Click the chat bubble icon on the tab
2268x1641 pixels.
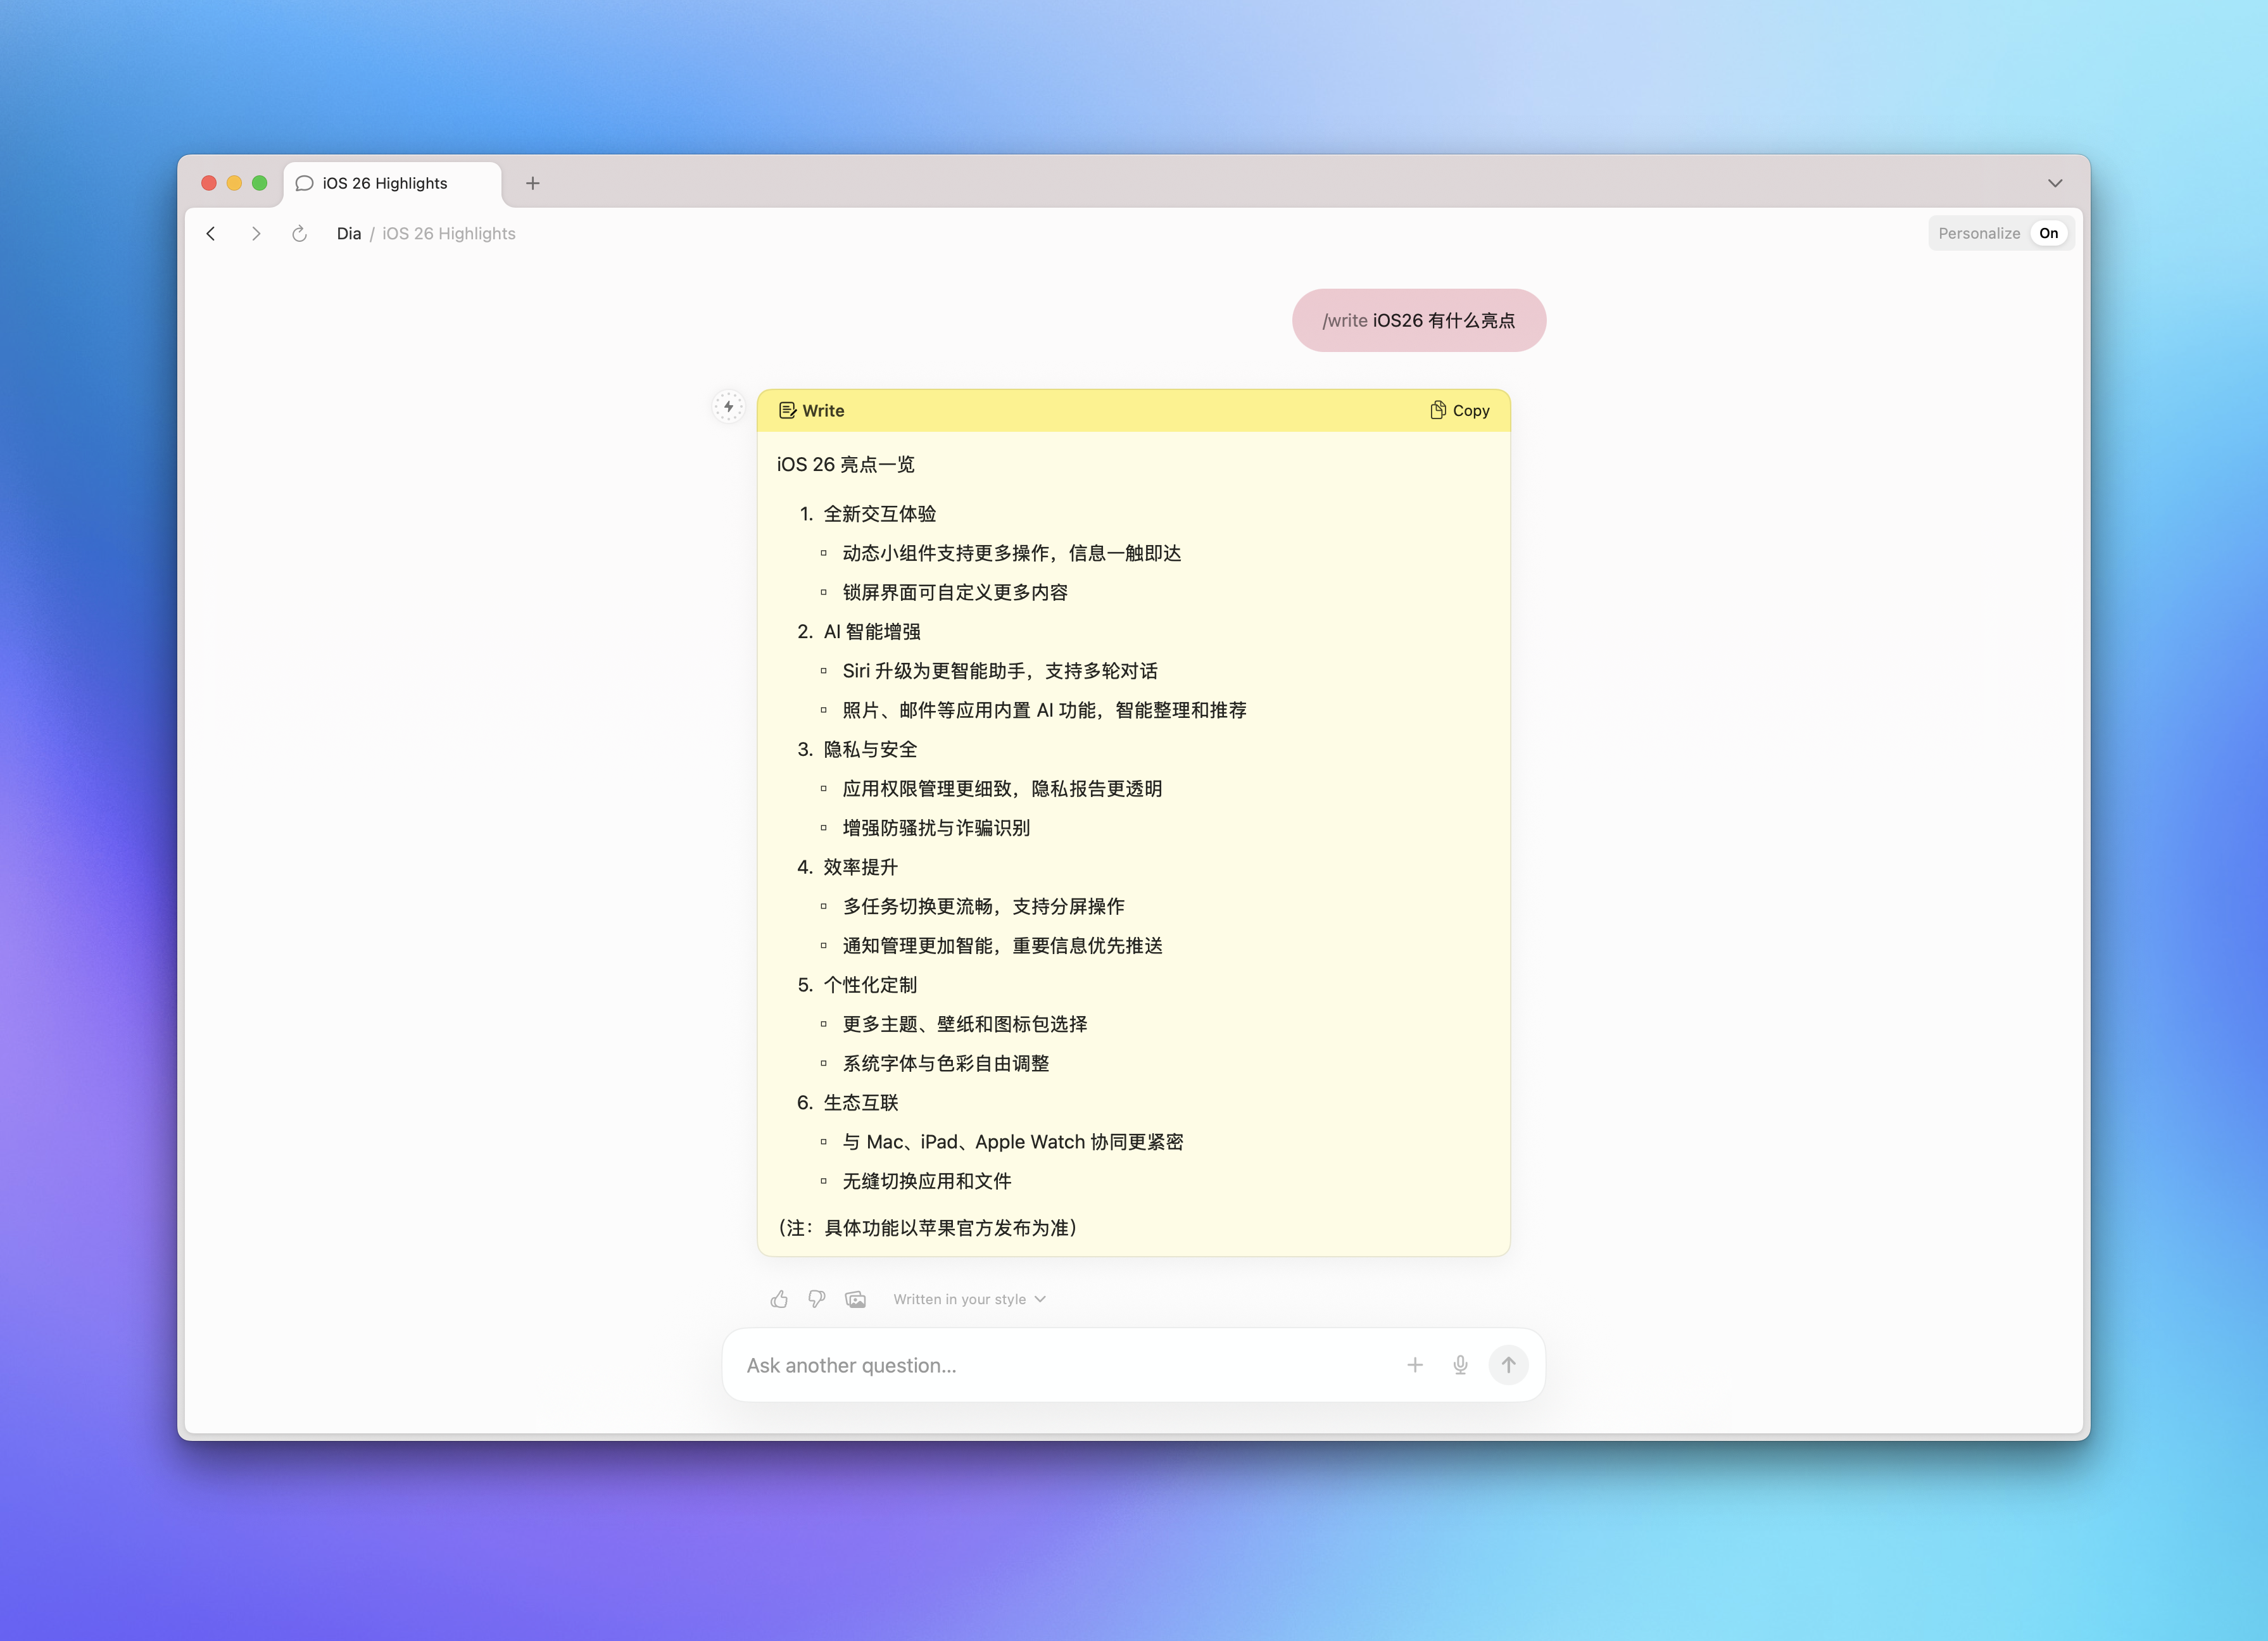pyautogui.click(x=305, y=183)
